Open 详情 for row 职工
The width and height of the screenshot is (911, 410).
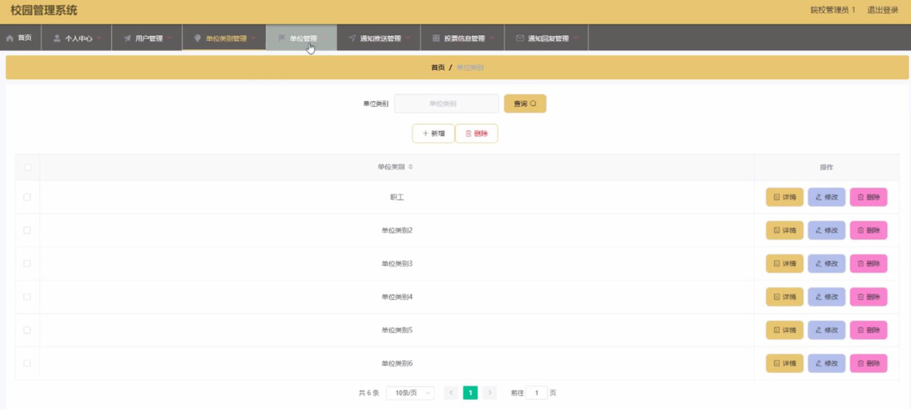tap(785, 197)
